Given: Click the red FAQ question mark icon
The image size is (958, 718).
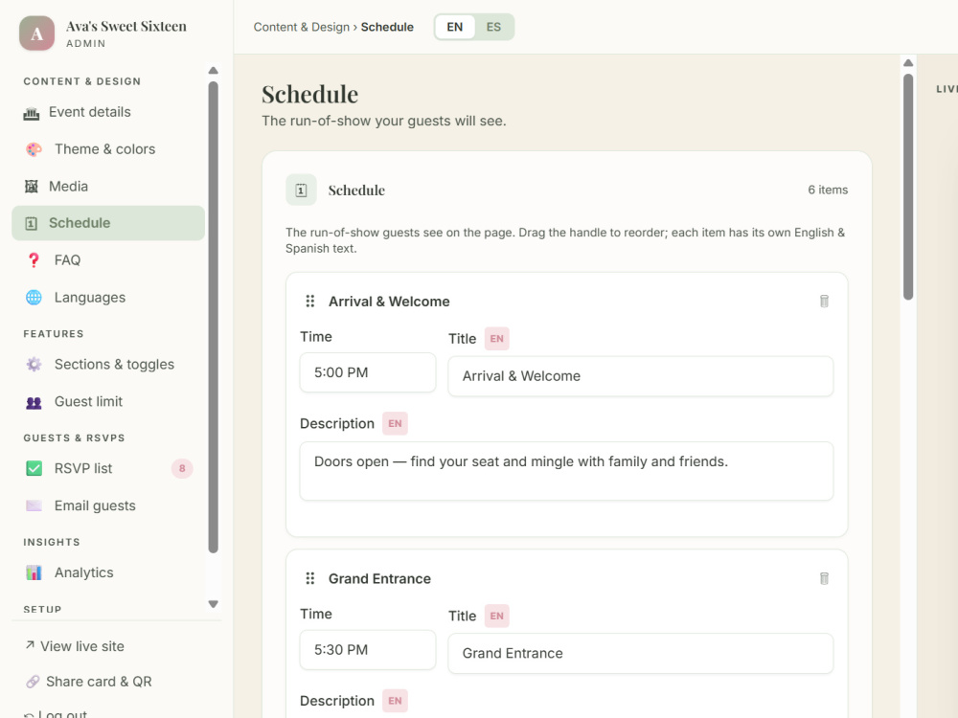Looking at the screenshot, I should point(34,260).
